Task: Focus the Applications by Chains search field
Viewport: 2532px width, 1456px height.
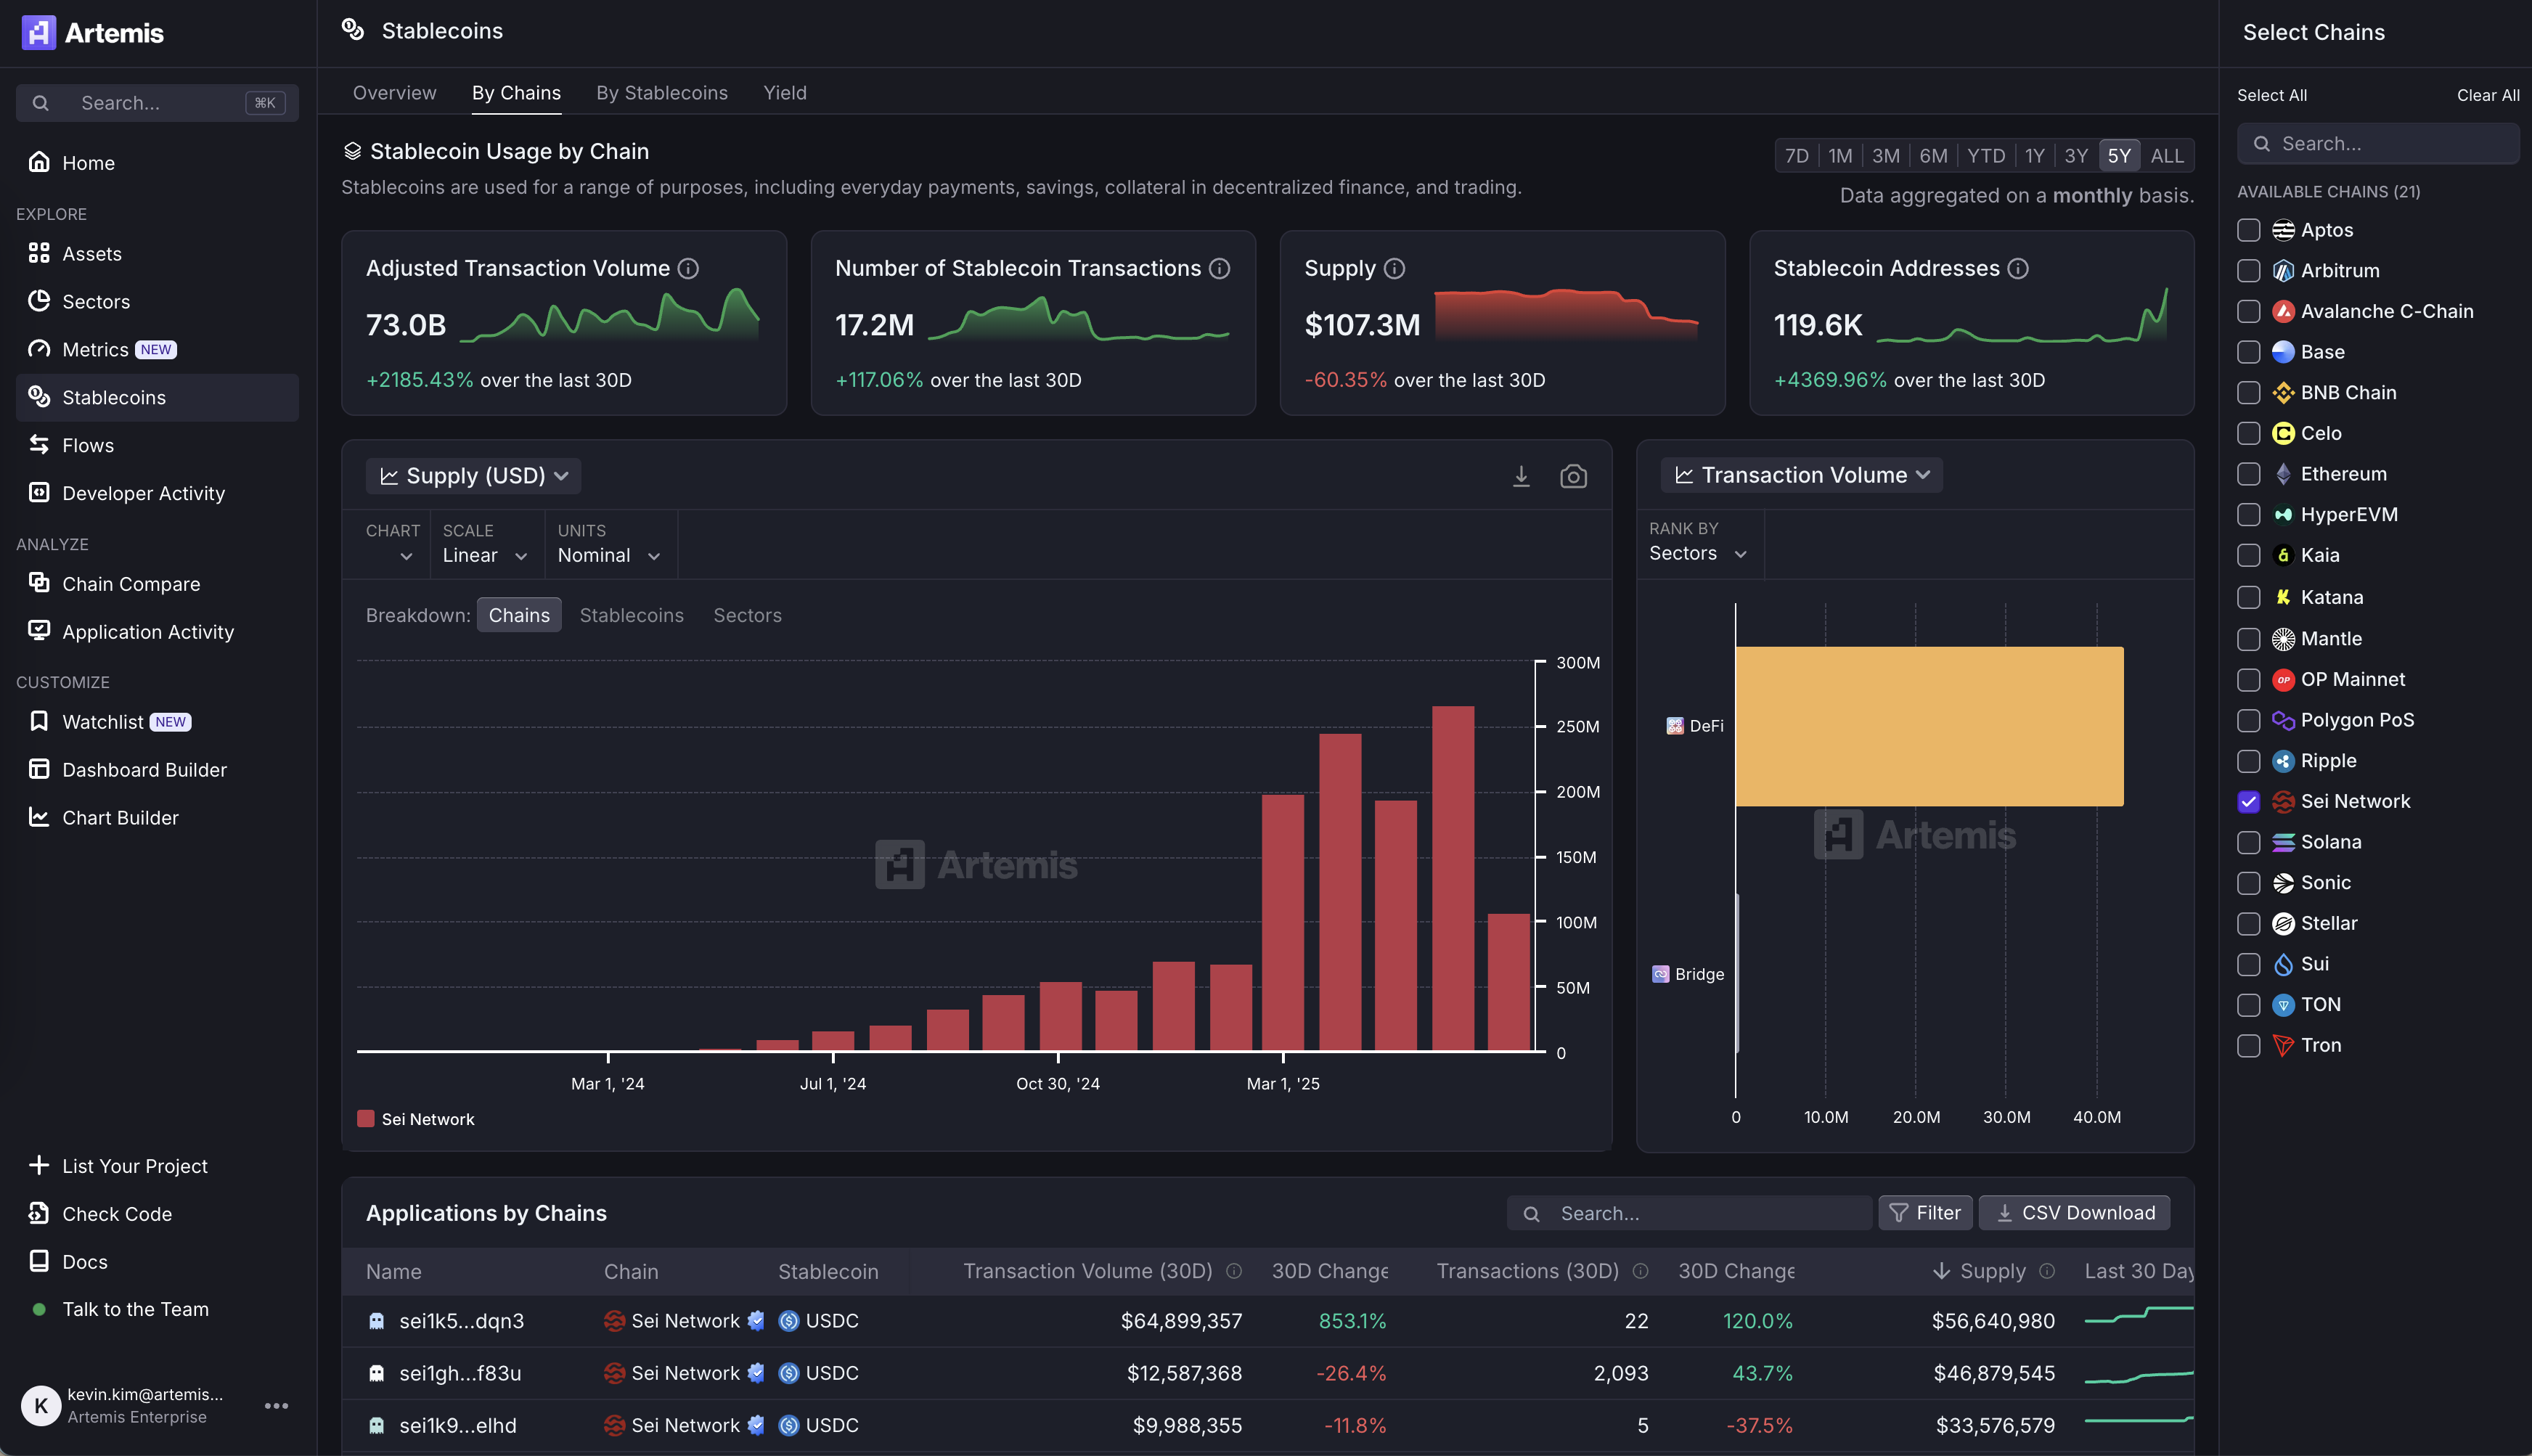Action: [x=1689, y=1213]
